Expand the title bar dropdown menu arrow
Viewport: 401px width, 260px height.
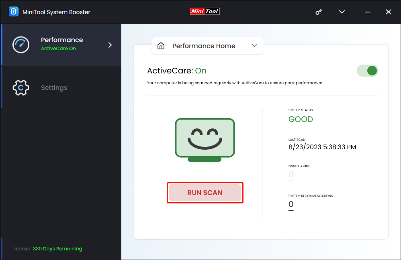(x=342, y=12)
